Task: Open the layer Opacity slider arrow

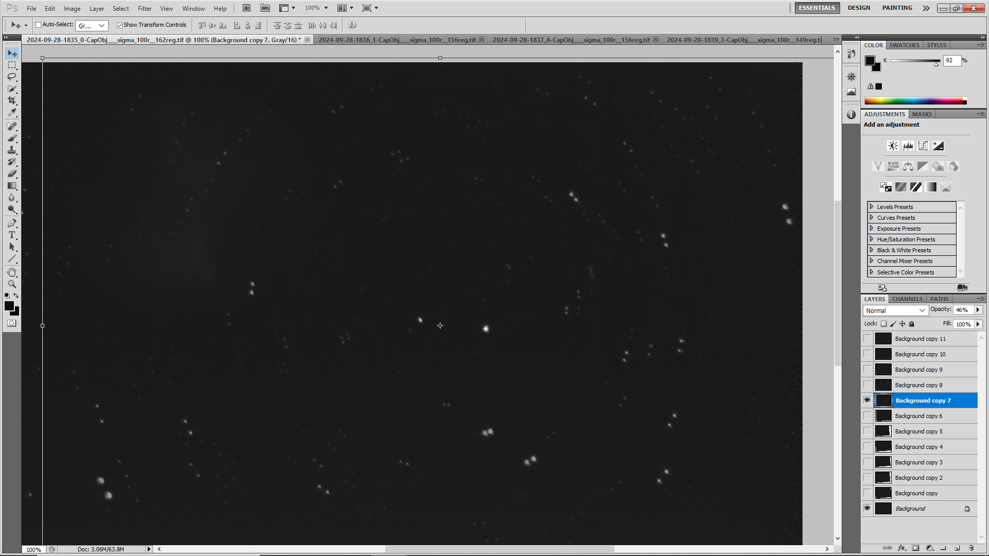Action: point(978,309)
